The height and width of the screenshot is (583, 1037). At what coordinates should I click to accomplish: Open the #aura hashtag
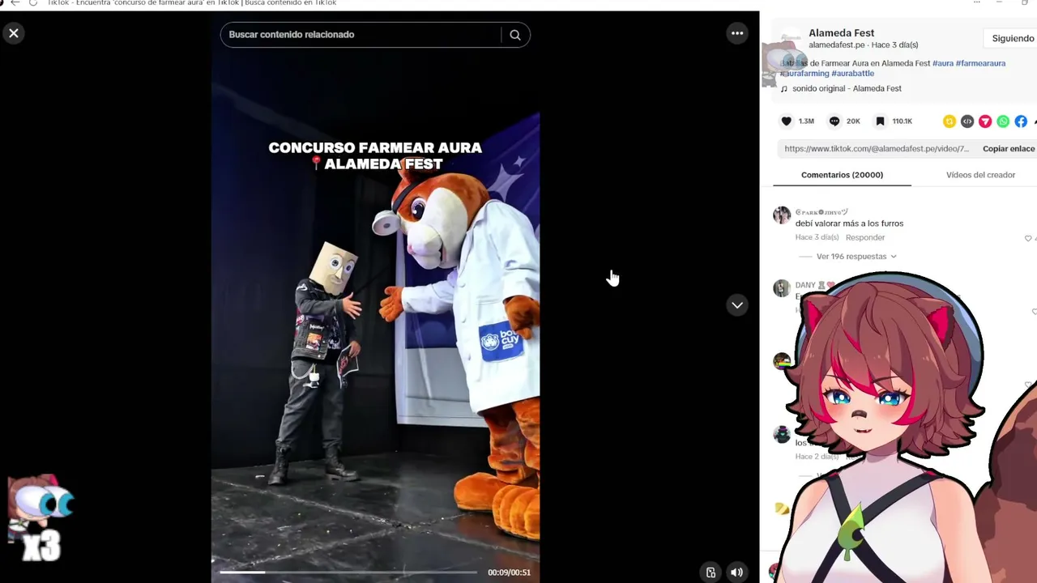click(943, 63)
